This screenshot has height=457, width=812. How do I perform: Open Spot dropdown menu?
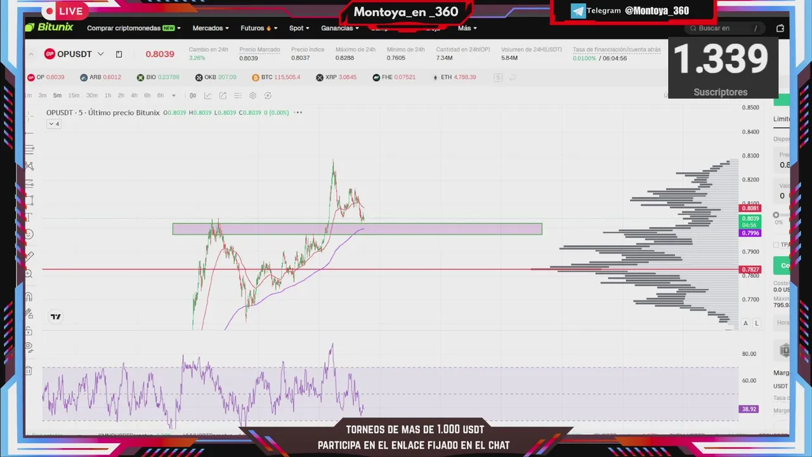(x=299, y=28)
